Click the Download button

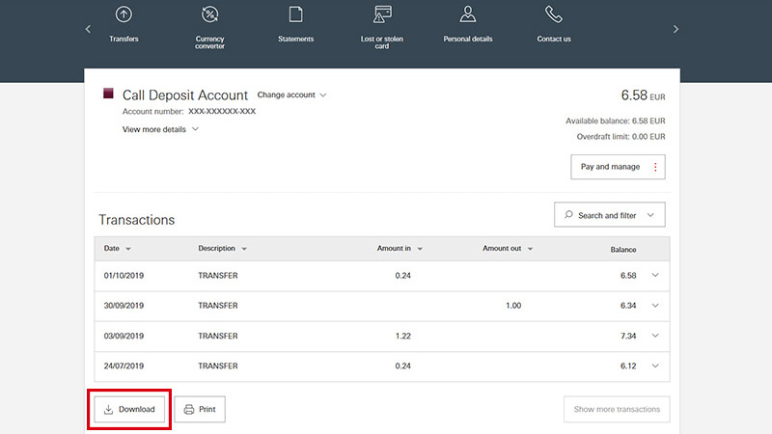129,409
